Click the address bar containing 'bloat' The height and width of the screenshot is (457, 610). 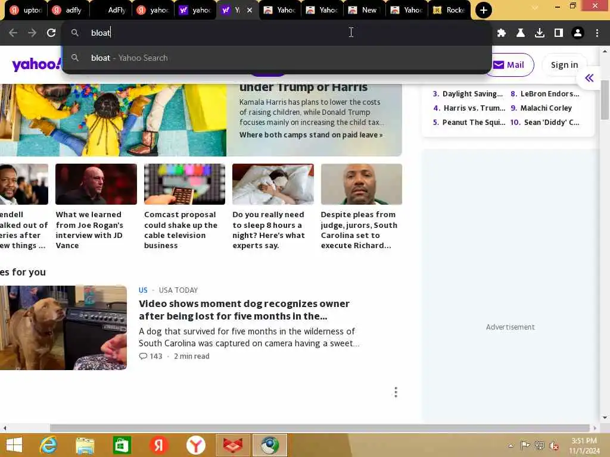pyautogui.click(x=276, y=33)
